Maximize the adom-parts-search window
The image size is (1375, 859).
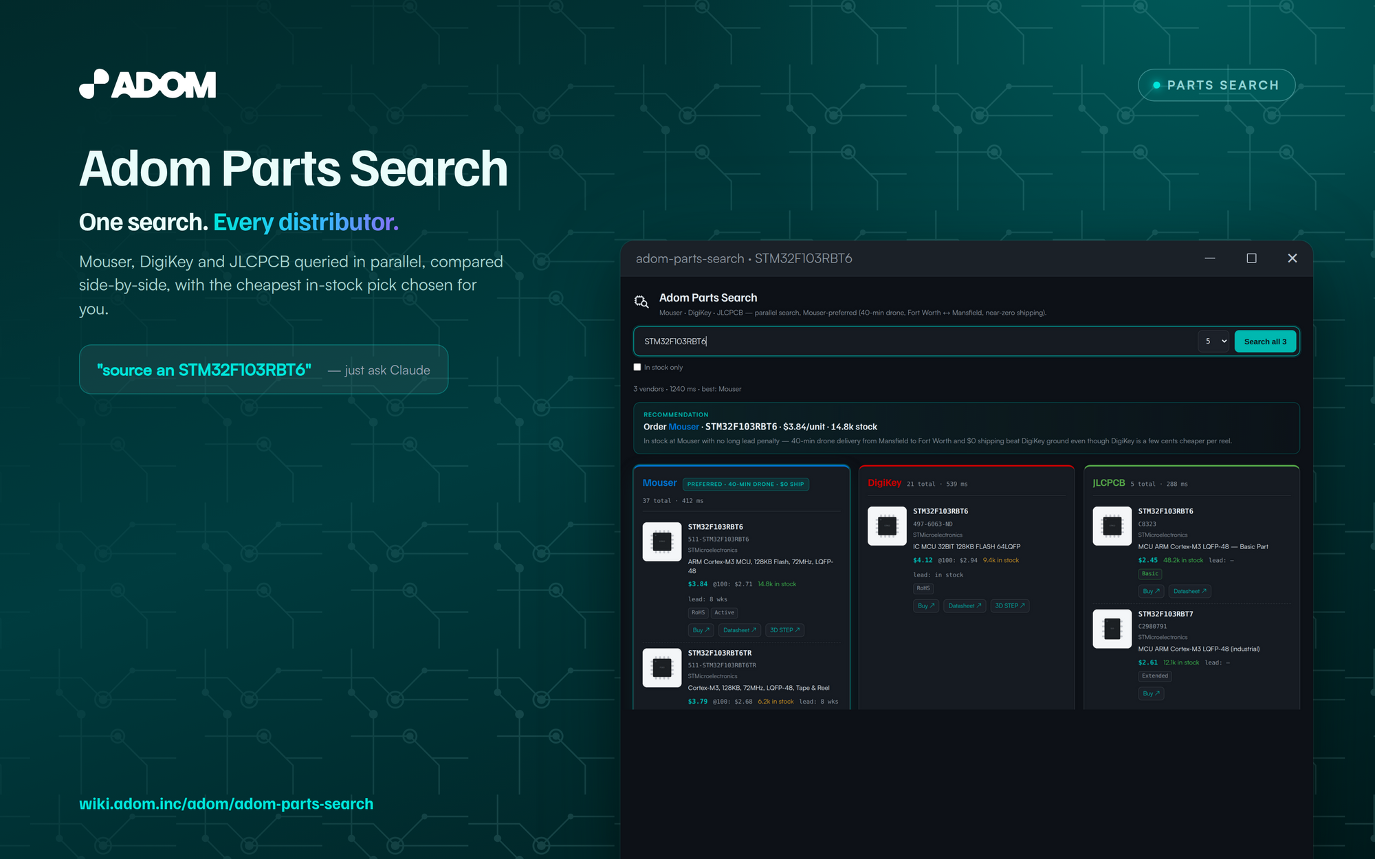coord(1251,258)
